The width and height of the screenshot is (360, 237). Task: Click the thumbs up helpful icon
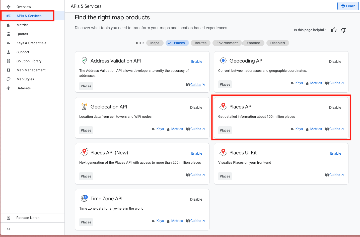point(334,30)
